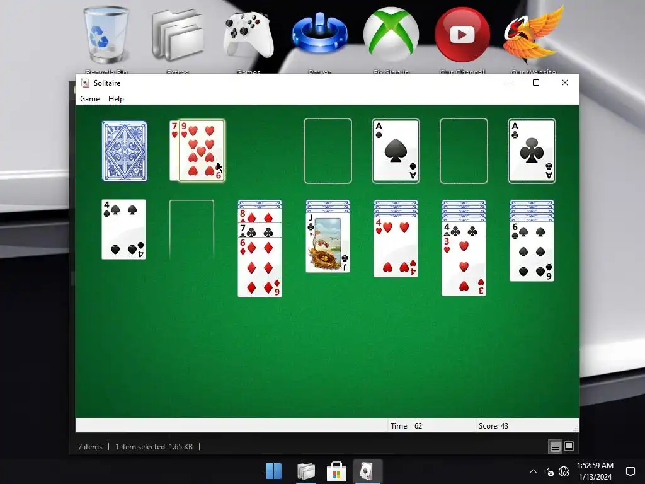Image resolution: width=645 pixels, height=484 pixels.
Task: Select the 4 of clubs in sixth column
Action: (464, 229)
